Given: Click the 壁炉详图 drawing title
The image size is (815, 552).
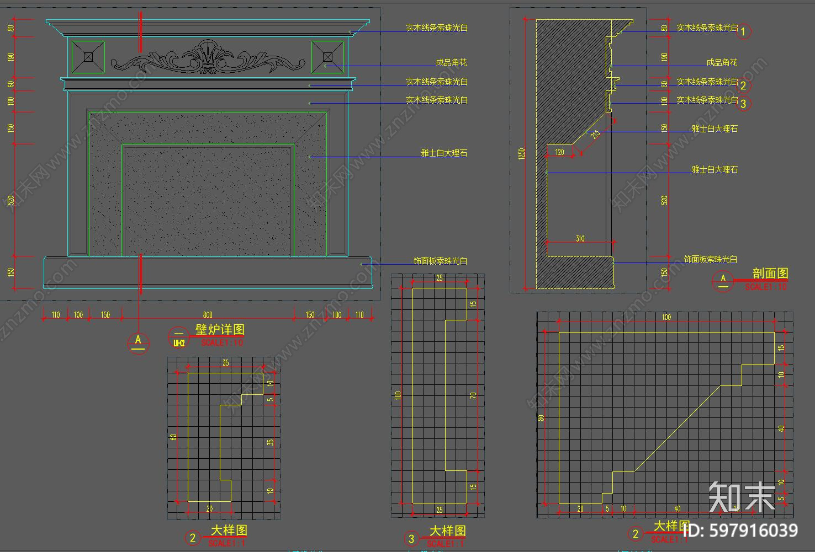Looking at the screenshot, I should tap(220, 329).
